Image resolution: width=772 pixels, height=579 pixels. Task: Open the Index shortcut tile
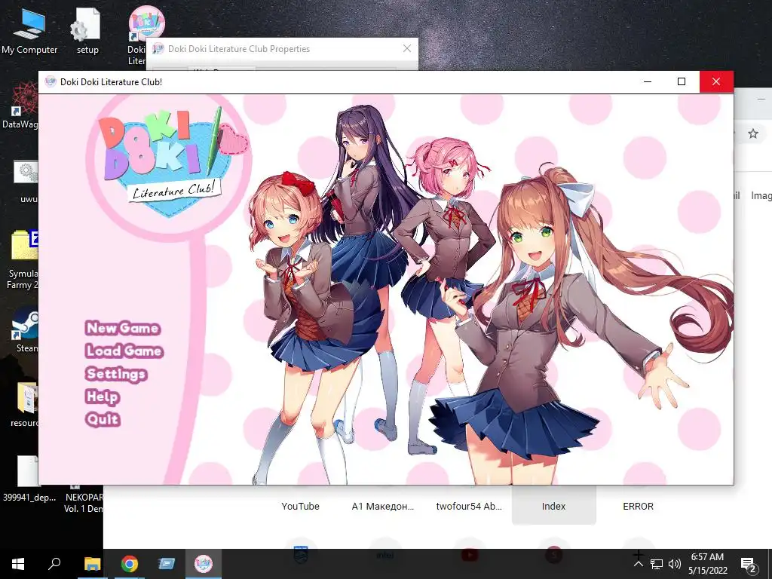pyautogui.click(x=554, y=506)
